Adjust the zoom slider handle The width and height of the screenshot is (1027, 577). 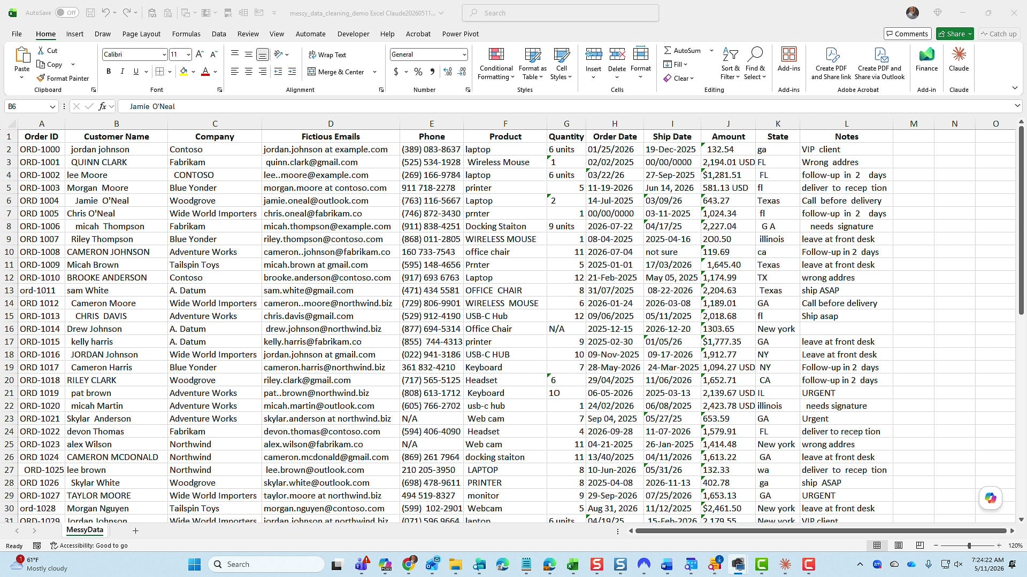pos(969,545)
